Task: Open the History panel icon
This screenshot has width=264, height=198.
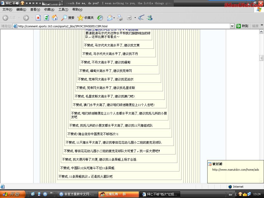Action: (100, 18)
